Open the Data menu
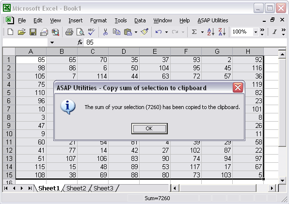The height and width of the screenshot is (204, 289). point(140,20)
